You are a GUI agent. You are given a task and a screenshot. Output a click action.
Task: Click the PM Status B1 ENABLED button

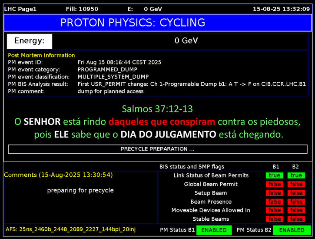click(214, 230)
